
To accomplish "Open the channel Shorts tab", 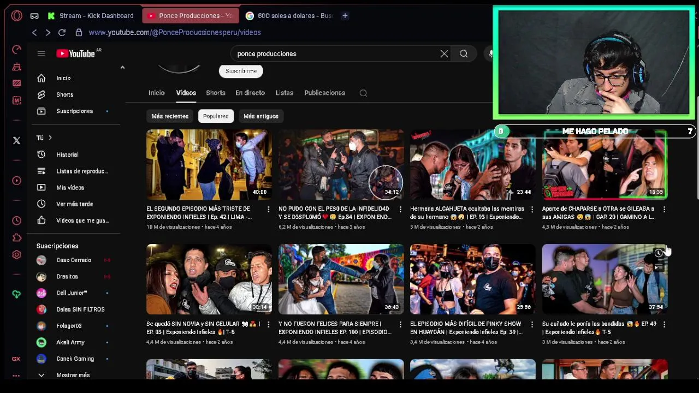I will coord(216,93).
